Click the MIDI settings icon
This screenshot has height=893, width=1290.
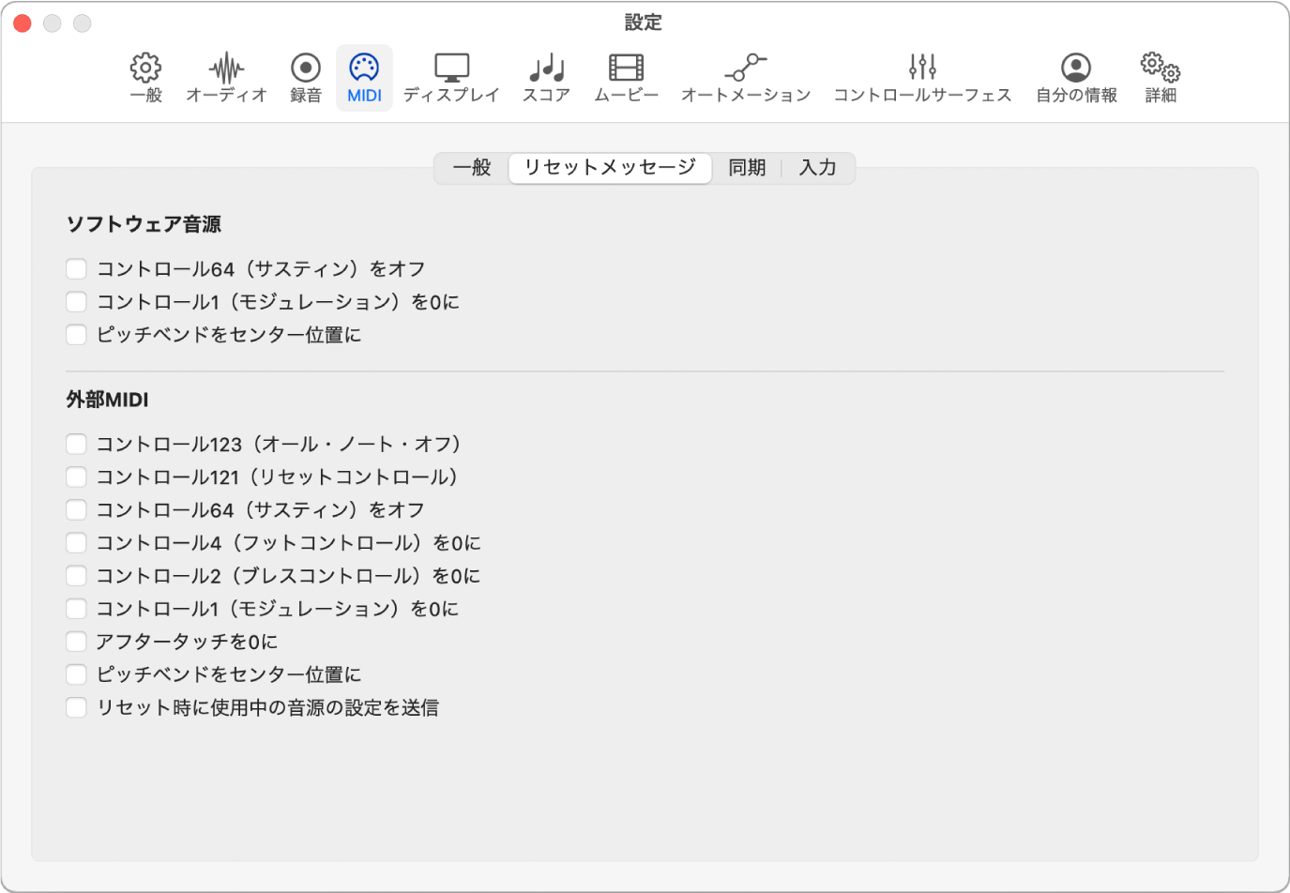tap(364, 77)
